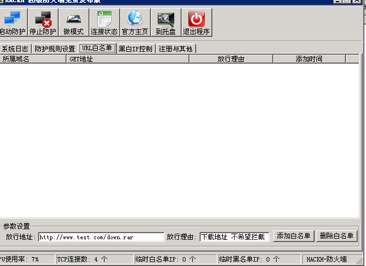The image size is (366, 266).
Task: Switch to 微模式 mini mode
Action: [74, 22]
